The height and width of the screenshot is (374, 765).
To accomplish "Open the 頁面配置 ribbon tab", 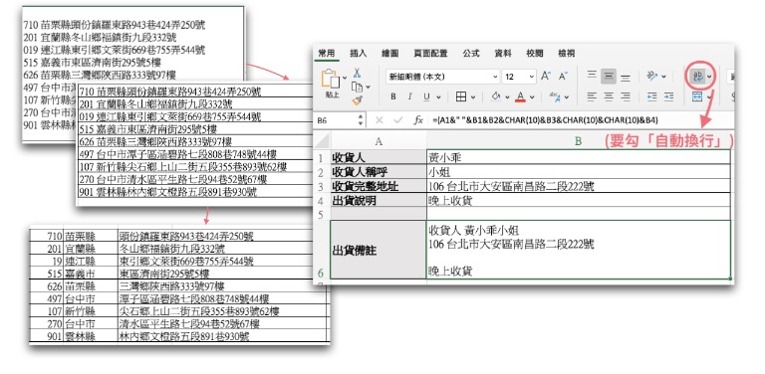I will [430, 54].
